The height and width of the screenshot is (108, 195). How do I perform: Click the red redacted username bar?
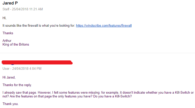pos(37,62)
